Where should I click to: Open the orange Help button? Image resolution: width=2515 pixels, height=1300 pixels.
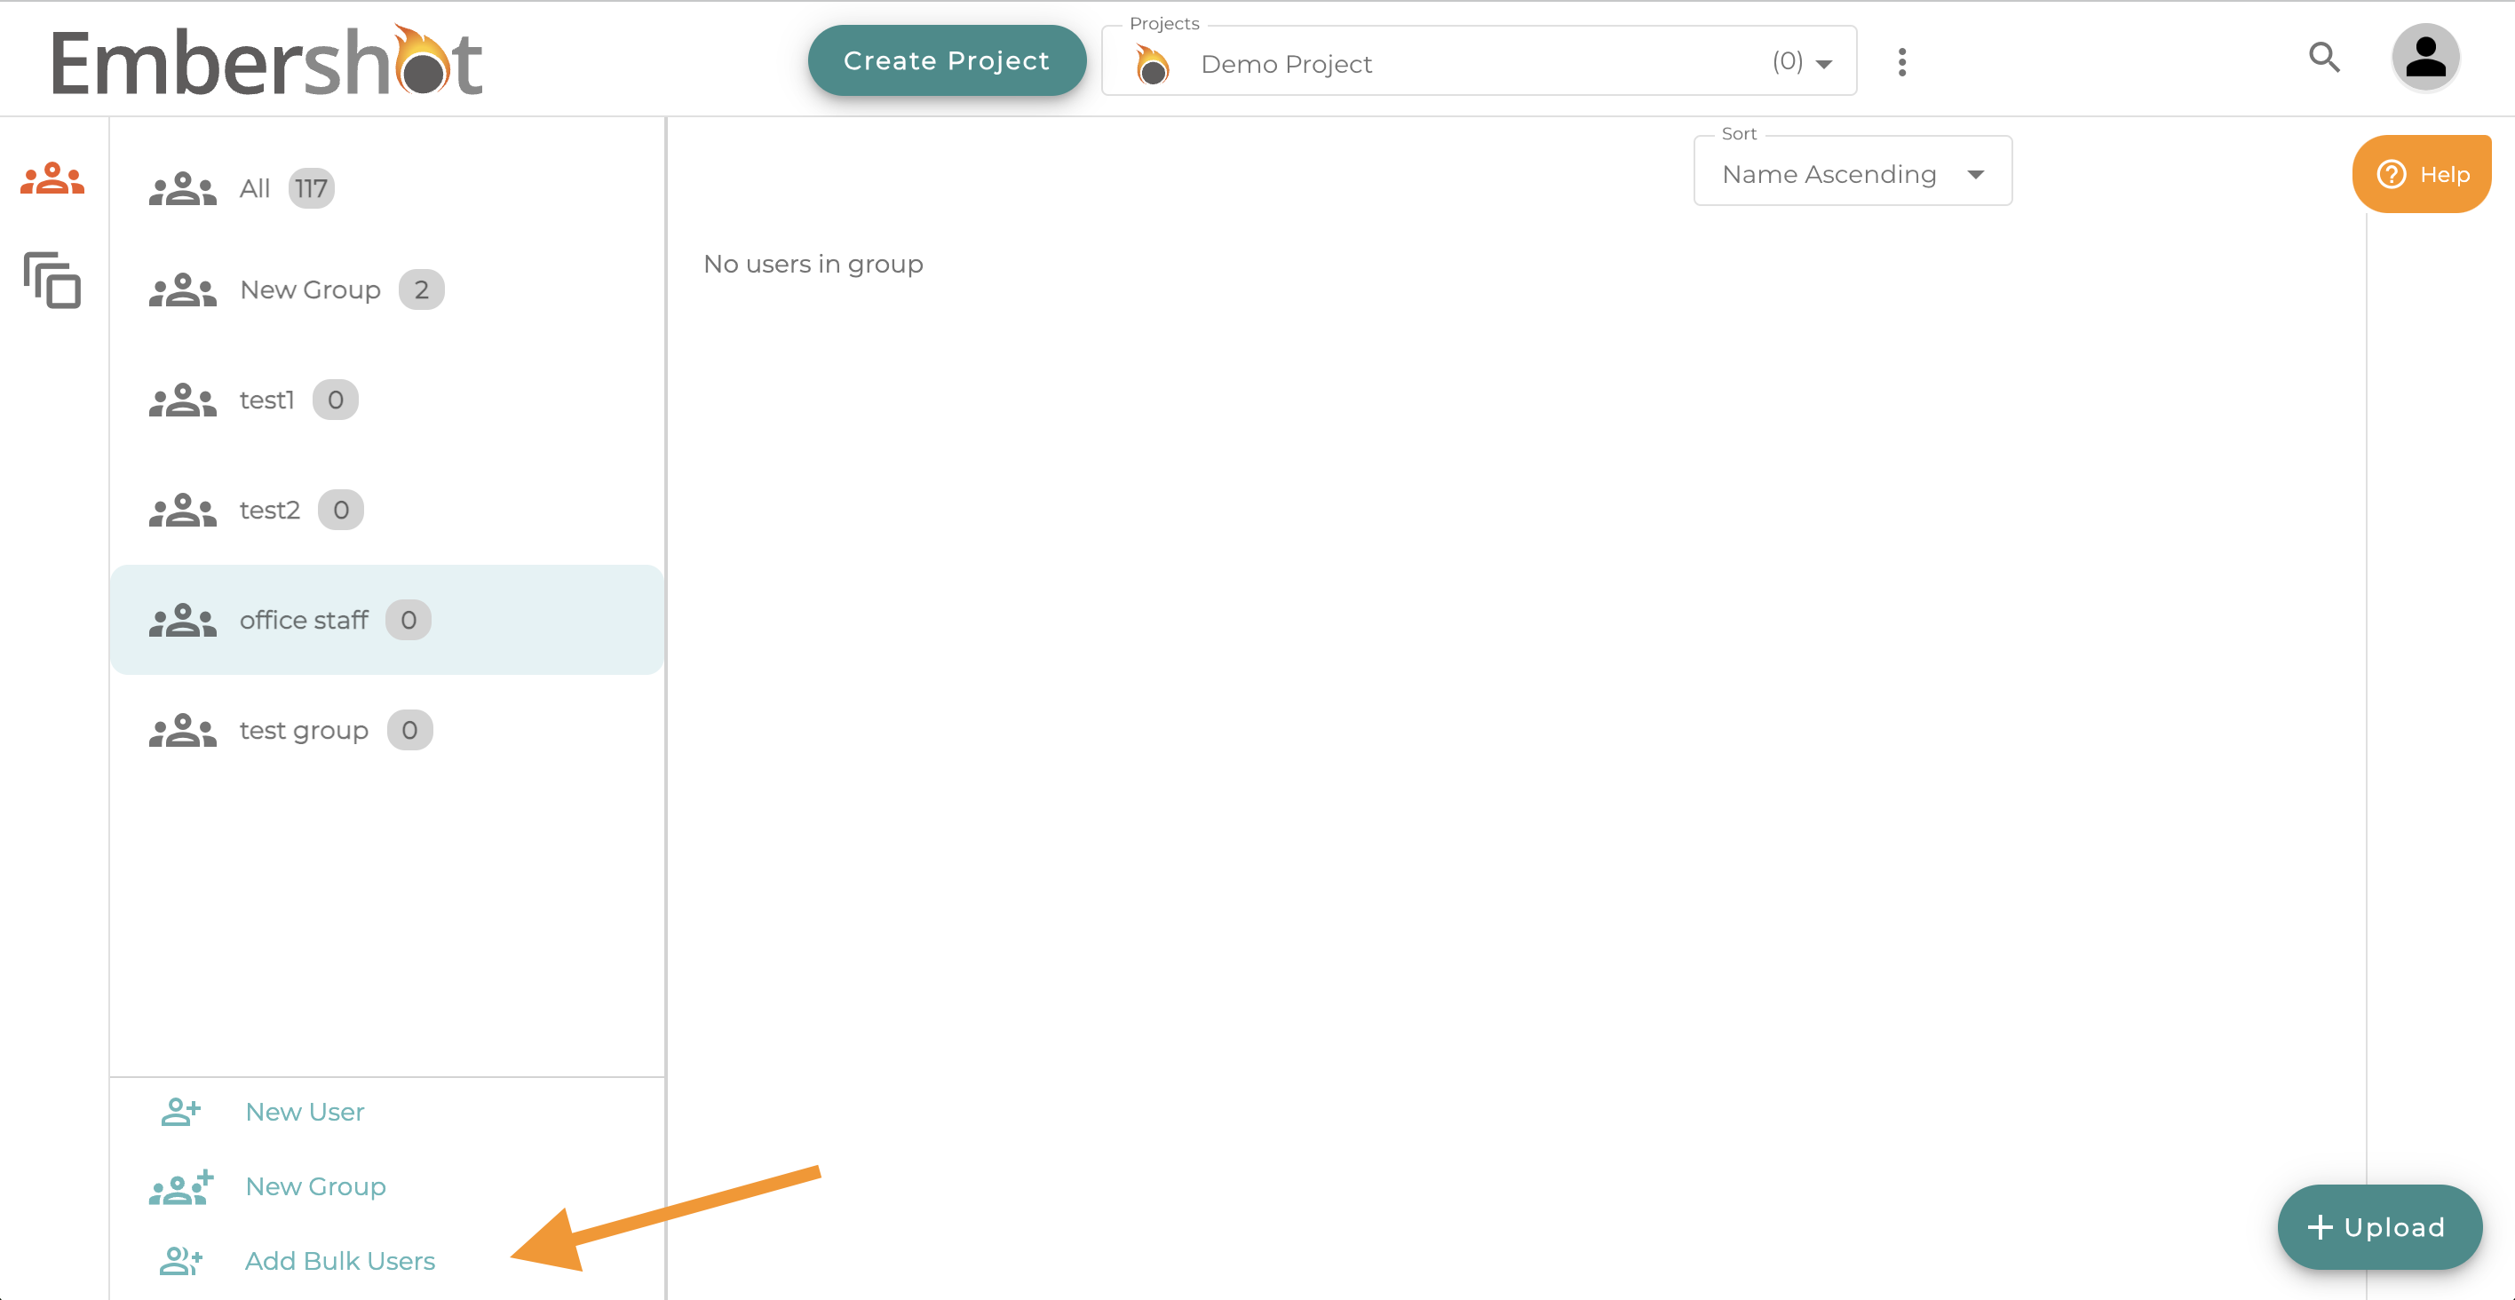click(2423, 175)
